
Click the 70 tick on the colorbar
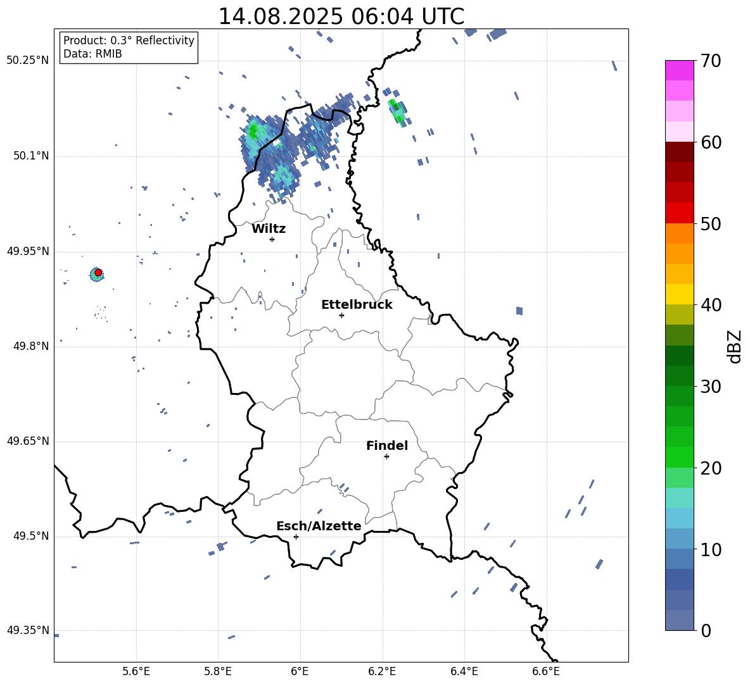pos(711,61)
